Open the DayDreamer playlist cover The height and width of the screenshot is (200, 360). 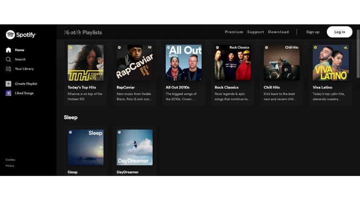pyautogui.click(x=134, y=147)
